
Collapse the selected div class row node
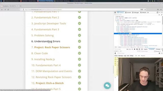click(118, 34)
